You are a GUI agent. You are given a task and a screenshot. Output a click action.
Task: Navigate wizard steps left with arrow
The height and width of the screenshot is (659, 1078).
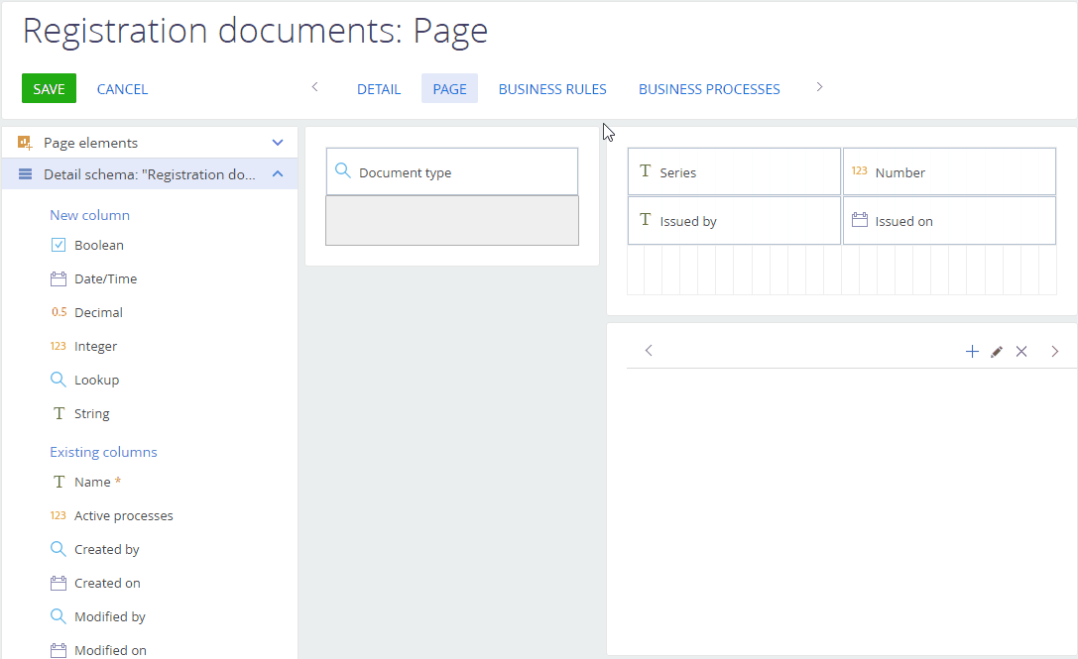click(x=315, y=86)
